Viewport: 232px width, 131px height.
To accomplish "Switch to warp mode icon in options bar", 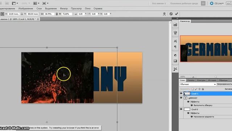I will pos(164,14).
